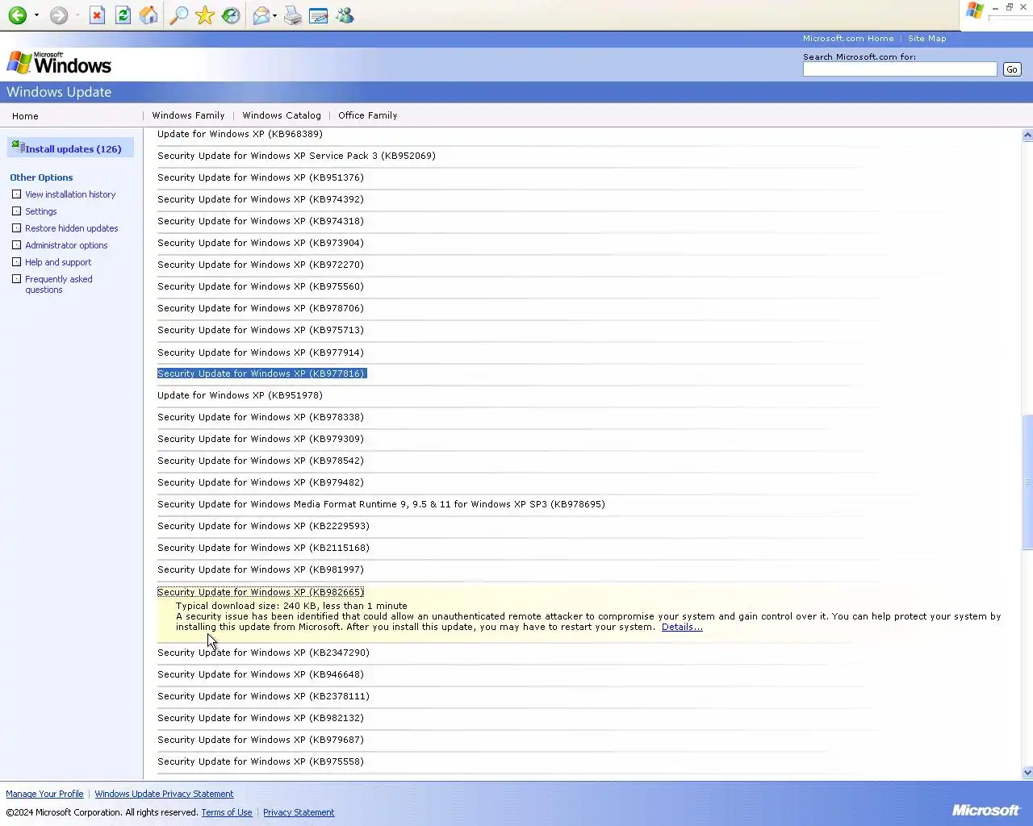Open the Favorites star icon
This screenshot has width=1033, height=826.
[205, 15]
